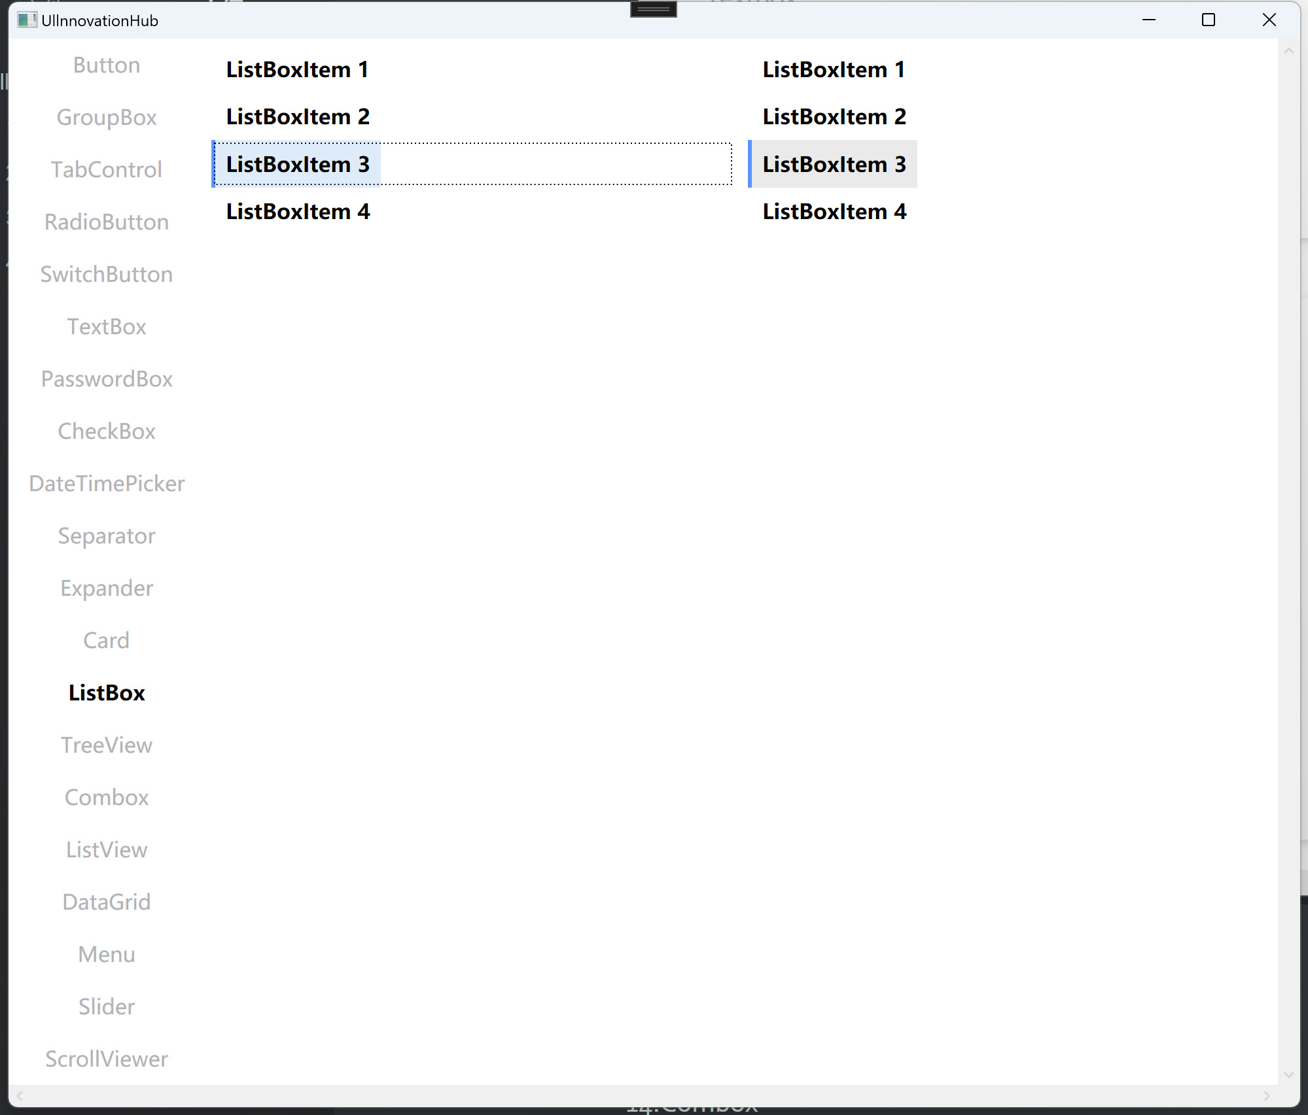Close the UIInnovationHub window
Screen dimensions: 1308x1115
[1269, 20]
